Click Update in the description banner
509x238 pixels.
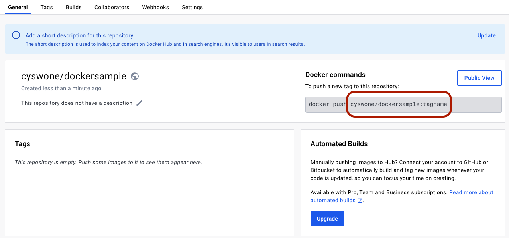pos(486,35)
